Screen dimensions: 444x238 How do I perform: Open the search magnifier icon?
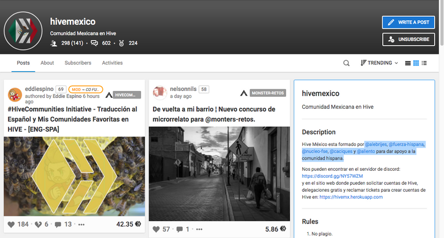(x=346, y=63)
